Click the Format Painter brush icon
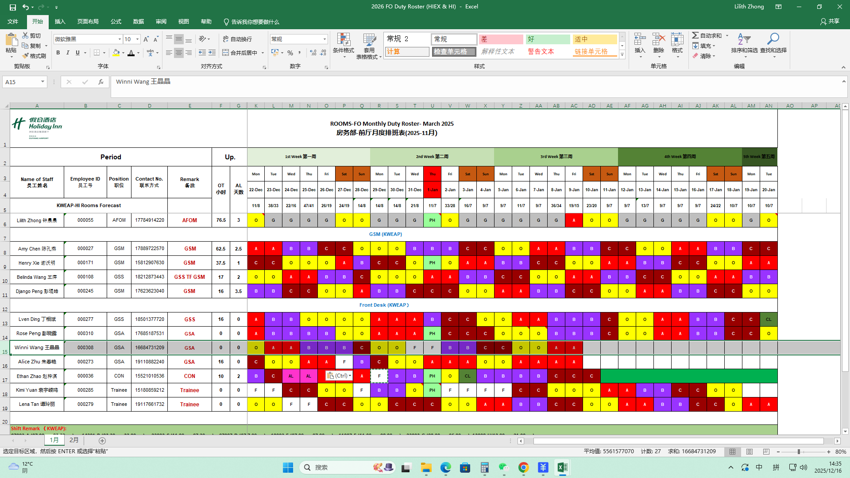 click(25, 56)
